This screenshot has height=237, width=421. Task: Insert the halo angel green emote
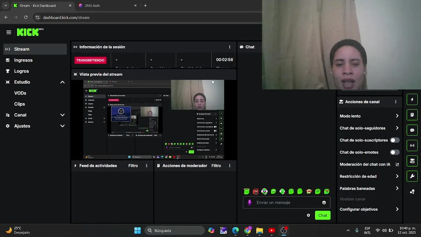pyautogui.click(x=247, y=191)
